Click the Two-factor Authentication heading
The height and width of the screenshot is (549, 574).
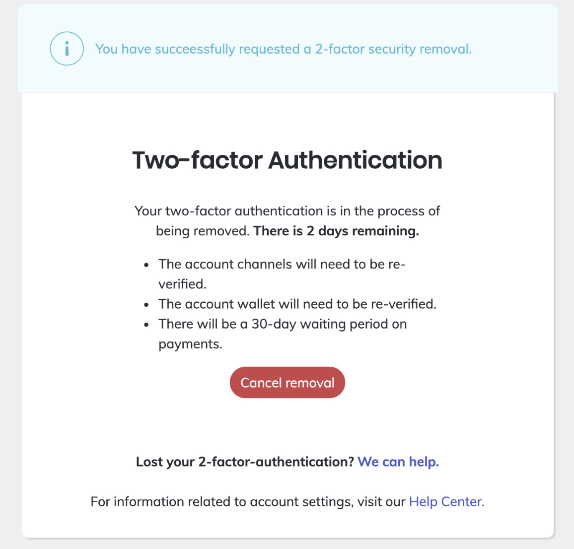click(287, 160)
